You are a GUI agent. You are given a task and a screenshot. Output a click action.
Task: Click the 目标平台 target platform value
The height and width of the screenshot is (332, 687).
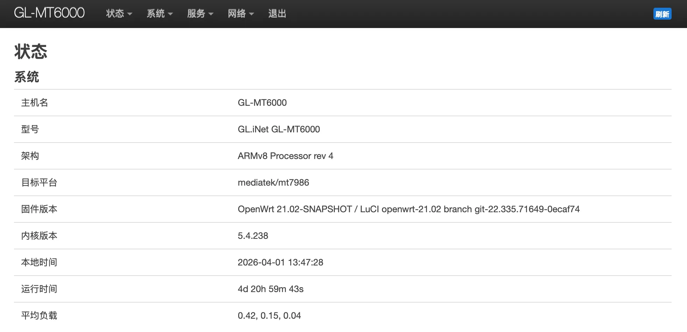point(274,182)
